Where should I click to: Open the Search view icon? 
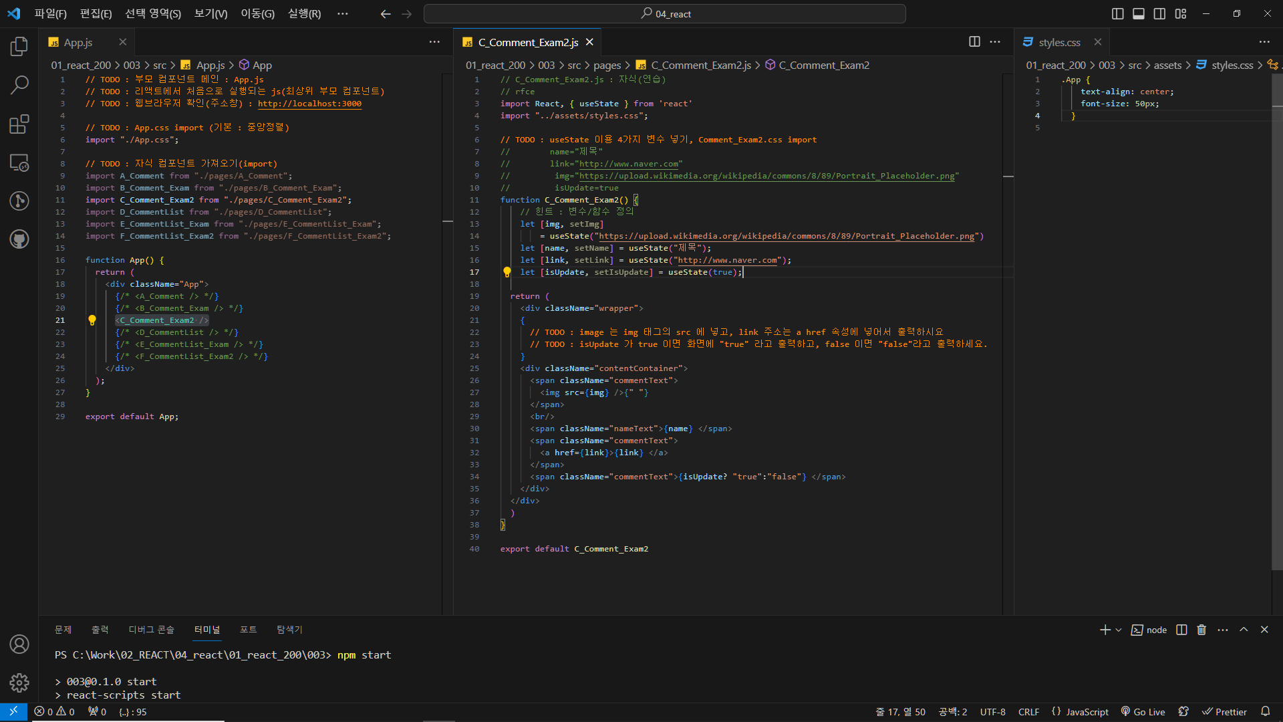pyautogui.click(x=19, y=85)
